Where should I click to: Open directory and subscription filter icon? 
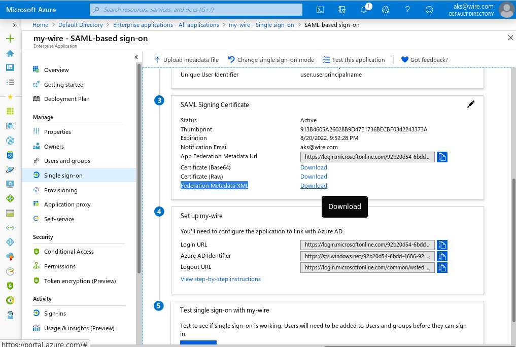pos(342,10)
